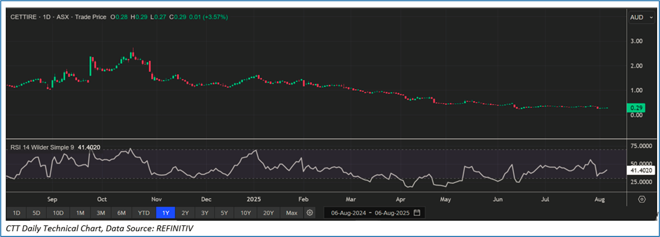
Task: Open chart axis settings icon at bottom right
Action: [x=642, y=199]
